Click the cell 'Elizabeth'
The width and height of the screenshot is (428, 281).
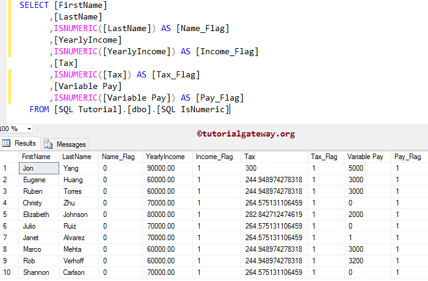click(38, 215)
